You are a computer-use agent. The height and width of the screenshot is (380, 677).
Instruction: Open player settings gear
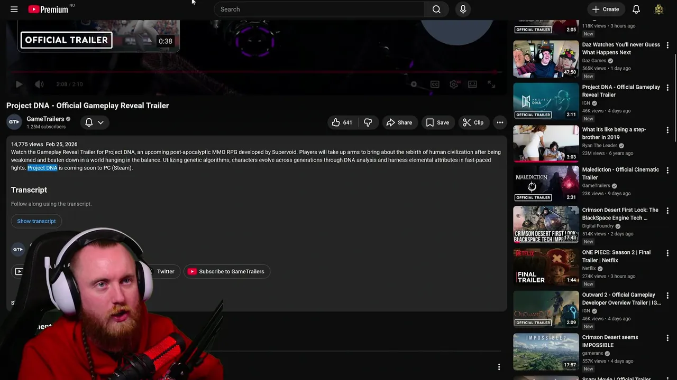(453, 84)
